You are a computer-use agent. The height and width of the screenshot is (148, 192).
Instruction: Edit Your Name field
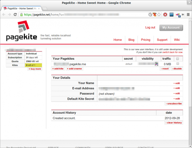[177, 83]
